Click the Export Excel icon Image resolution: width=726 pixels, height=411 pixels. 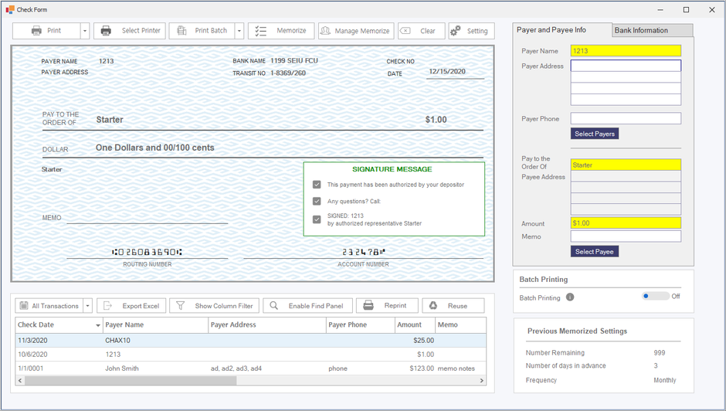[x=107, y=306]
